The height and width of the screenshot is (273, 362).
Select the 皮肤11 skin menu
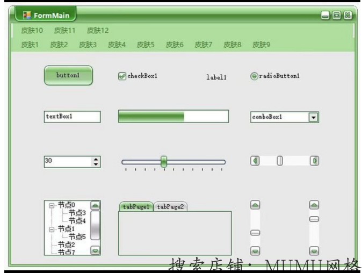point(64,30)
